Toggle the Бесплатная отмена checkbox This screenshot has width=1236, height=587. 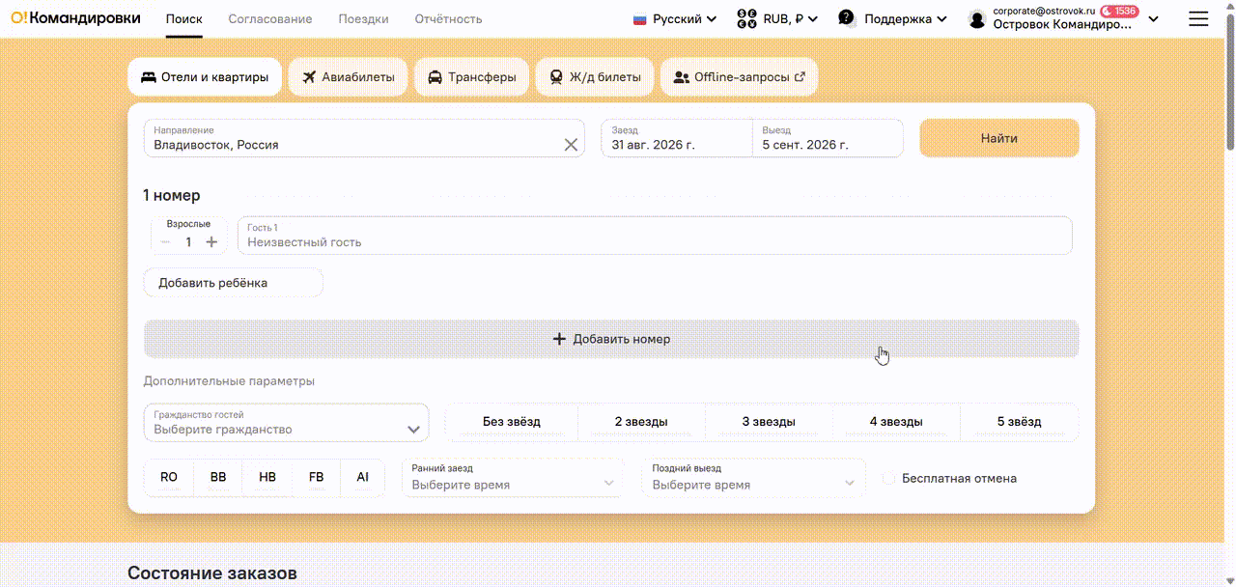pyautogui.click(x=889, y=479)
